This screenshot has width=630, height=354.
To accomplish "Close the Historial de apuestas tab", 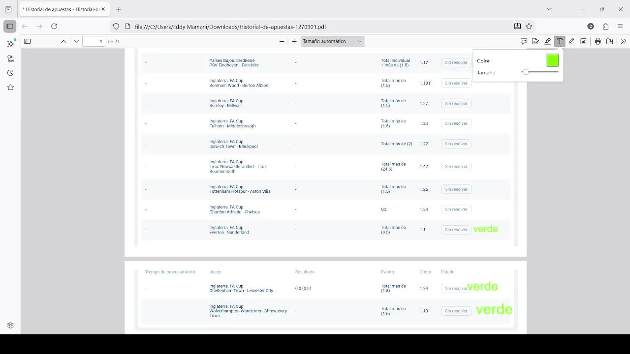I will tap(103, 9).
